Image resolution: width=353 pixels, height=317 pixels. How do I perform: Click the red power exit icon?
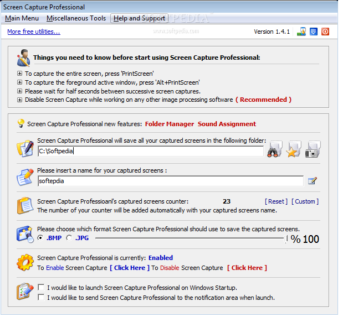[325, 32]
